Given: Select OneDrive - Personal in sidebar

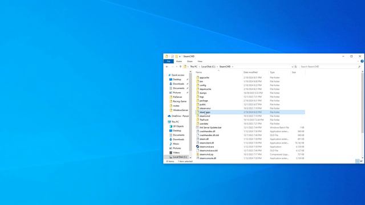Looking at the screenshot, I should click(x=180, y=116).
